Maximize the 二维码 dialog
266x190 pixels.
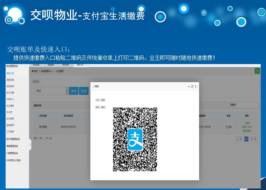point(192,87)
